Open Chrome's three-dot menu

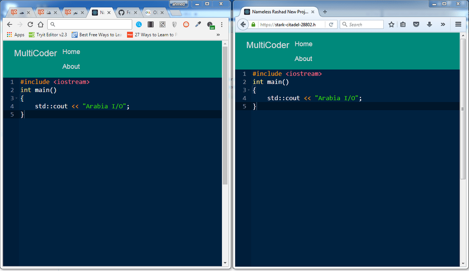click(222, 24)
